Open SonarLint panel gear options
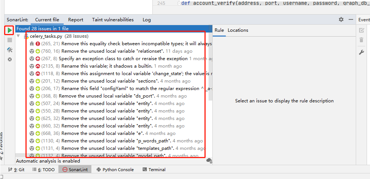Screen dimensions: 370x179 pyautogui.click(x=341, y=19)
